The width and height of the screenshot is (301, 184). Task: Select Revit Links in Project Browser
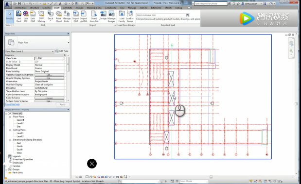click(x=18, y=173)
